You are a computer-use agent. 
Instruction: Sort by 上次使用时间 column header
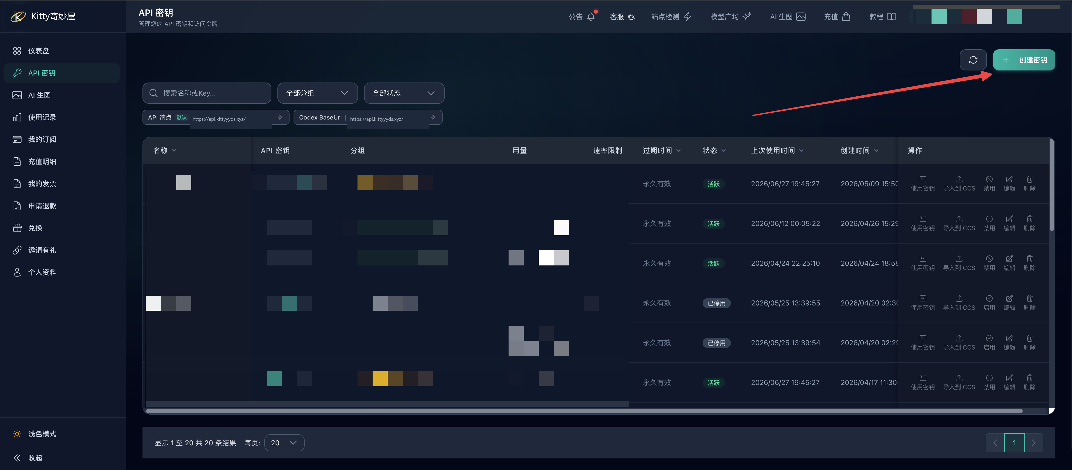click(x=777, y=150)
